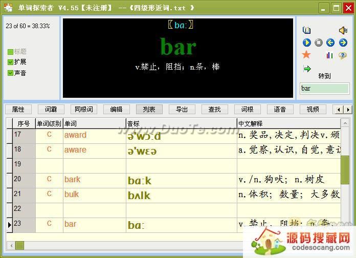
Task: Click the green 转到 go-to arrow
Action: coord(307,69)
